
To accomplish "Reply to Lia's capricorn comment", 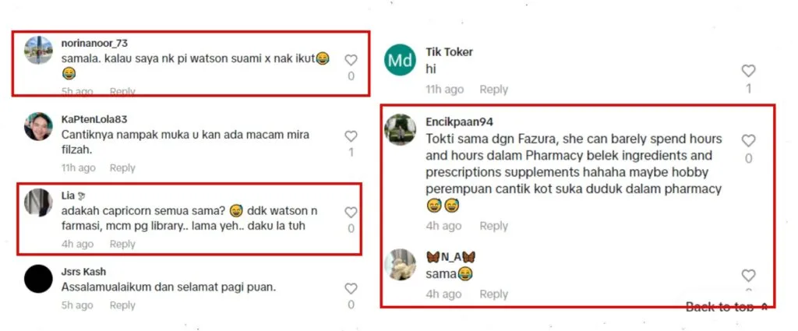I will (122, 244).
